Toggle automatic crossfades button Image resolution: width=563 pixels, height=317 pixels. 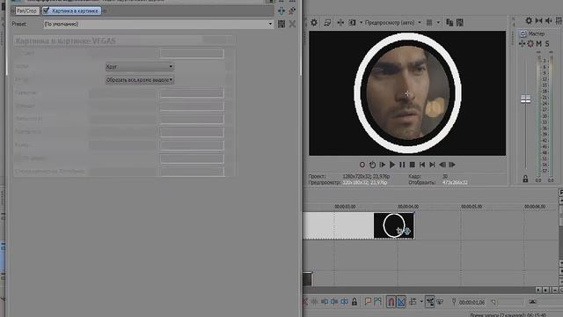click(401, 302)
